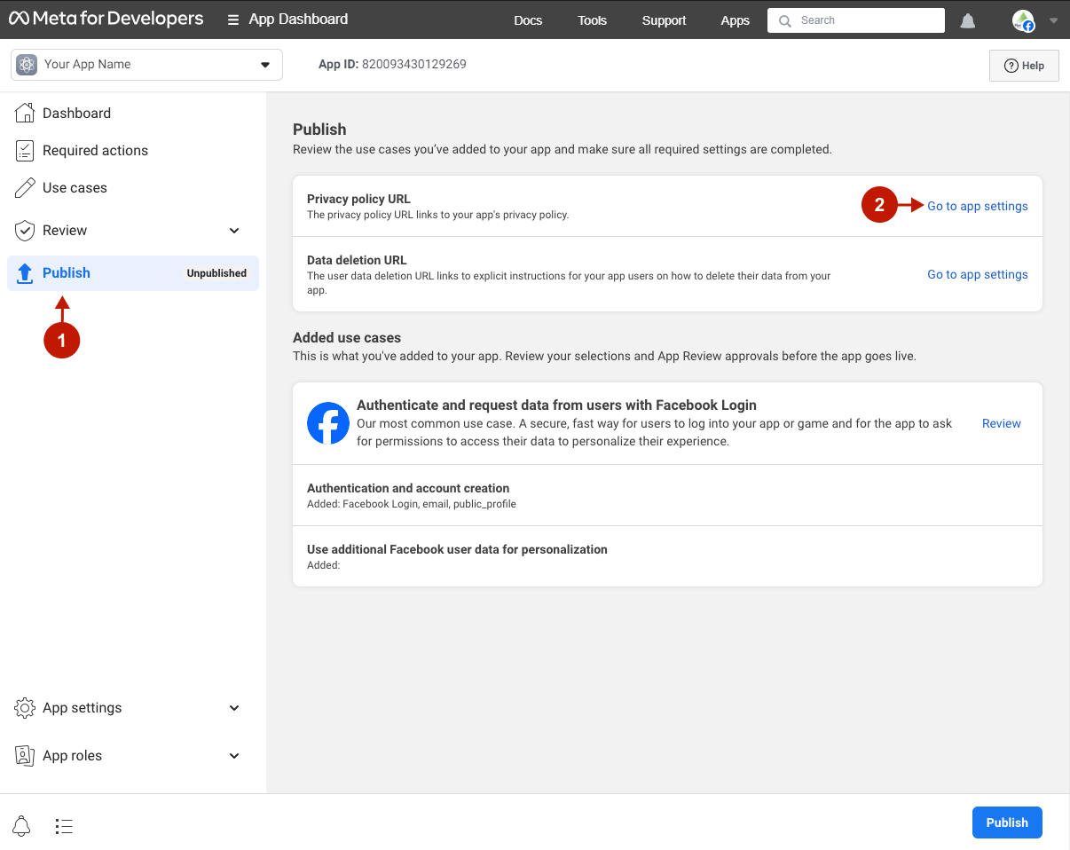Open the Support menu
Image resolution: width=1070 pixels, height=850 pixels.
click(x=665, y=20)
